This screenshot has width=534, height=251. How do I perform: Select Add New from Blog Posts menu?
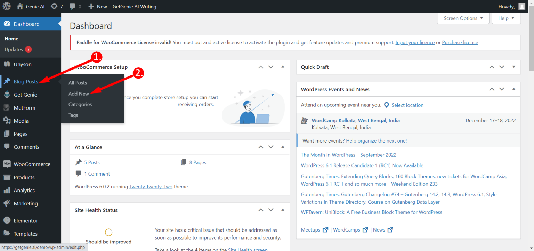[x=79, y=94]
